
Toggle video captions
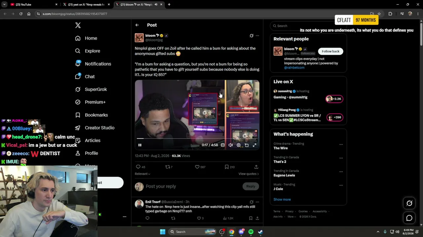(x=223, y=145)
